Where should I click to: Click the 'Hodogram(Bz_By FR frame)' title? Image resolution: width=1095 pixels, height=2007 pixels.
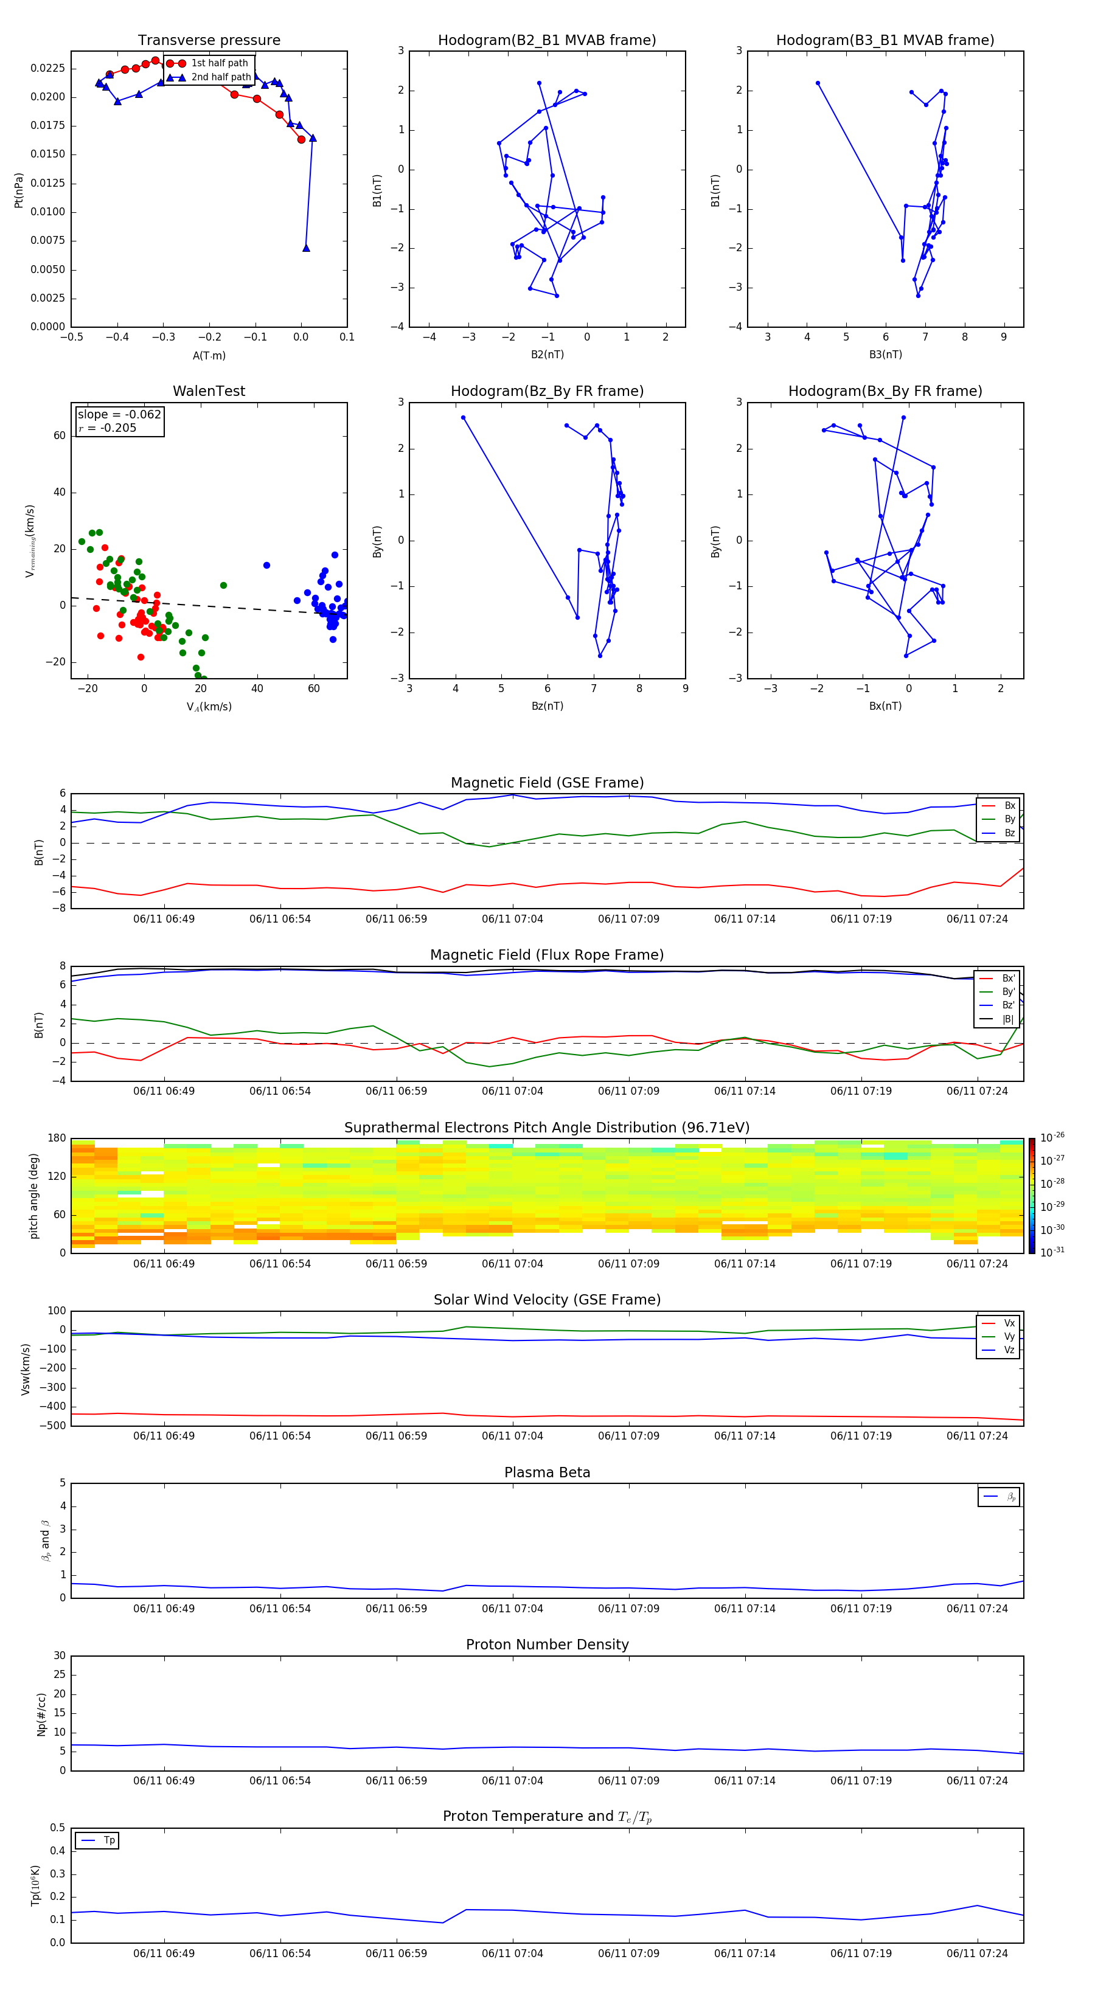tap(547, 391)
